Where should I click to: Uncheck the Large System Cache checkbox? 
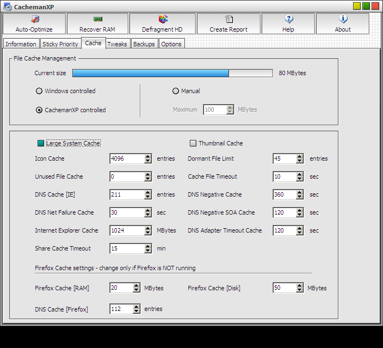(x=41, y=143)
